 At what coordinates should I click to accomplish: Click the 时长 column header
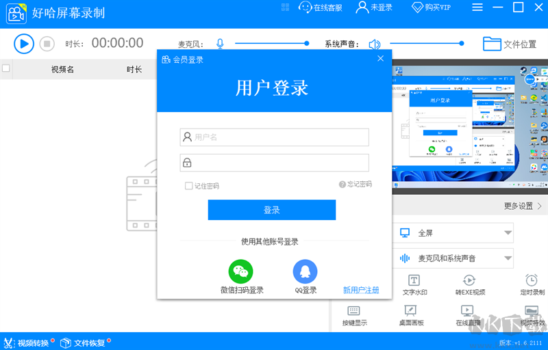point(134,69)
